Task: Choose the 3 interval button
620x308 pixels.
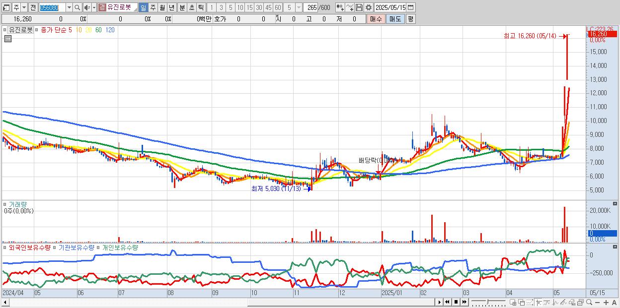Action: pos(221,7)
